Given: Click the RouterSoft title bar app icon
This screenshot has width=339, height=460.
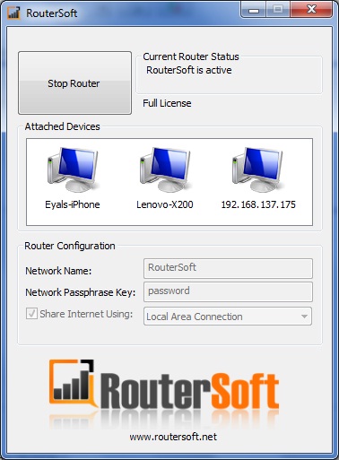Looking at the screenshot, I should coord(13,13).
